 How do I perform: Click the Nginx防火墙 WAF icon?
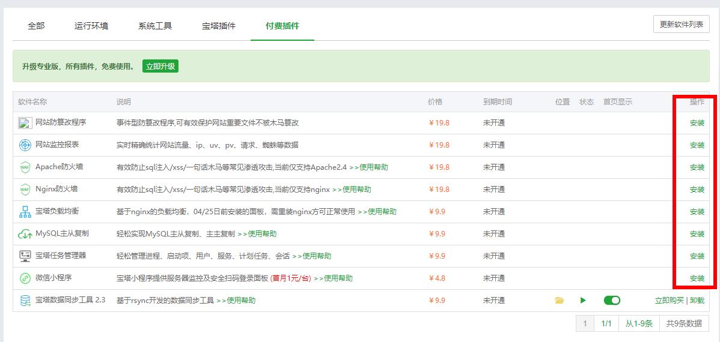point(25,190)
